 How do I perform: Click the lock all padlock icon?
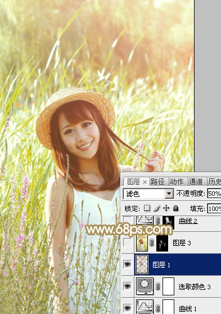coord(175,208)
